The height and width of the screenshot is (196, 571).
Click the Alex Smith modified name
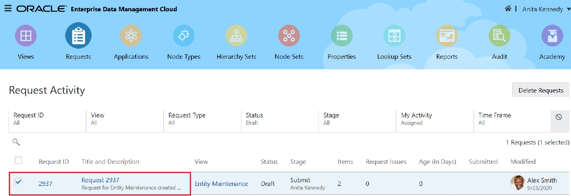tap(542, 180)
